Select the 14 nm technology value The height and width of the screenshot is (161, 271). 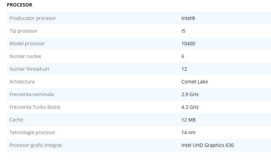click(188, 133)
